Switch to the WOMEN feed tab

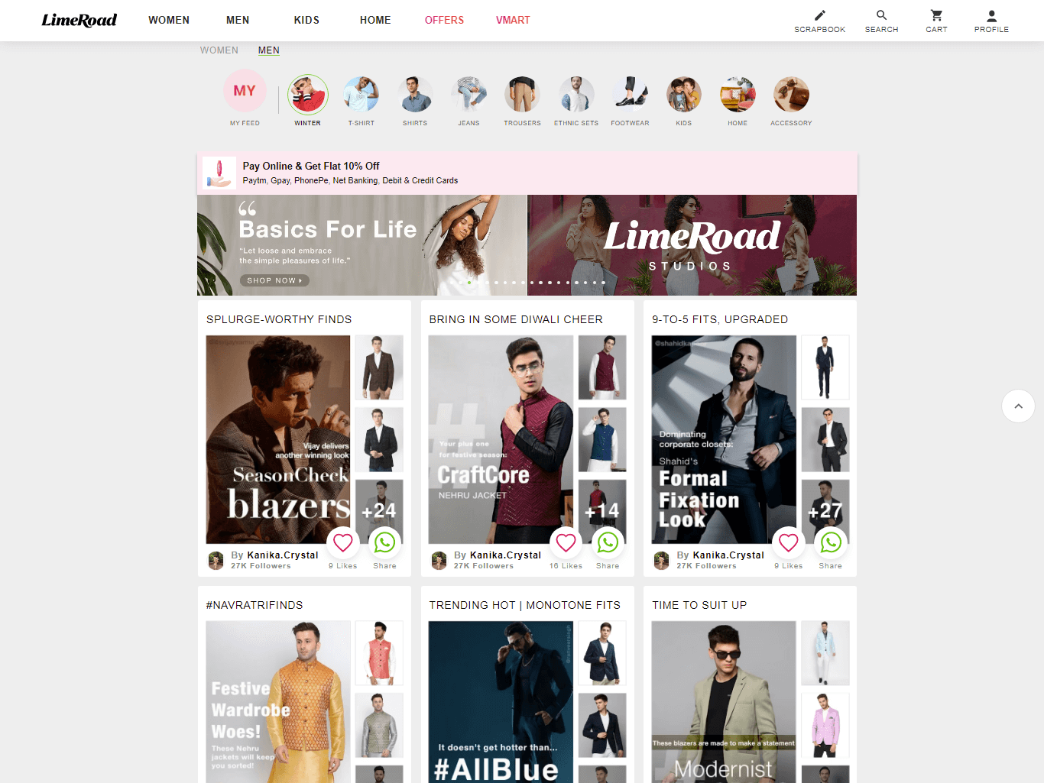coord(219,50)
